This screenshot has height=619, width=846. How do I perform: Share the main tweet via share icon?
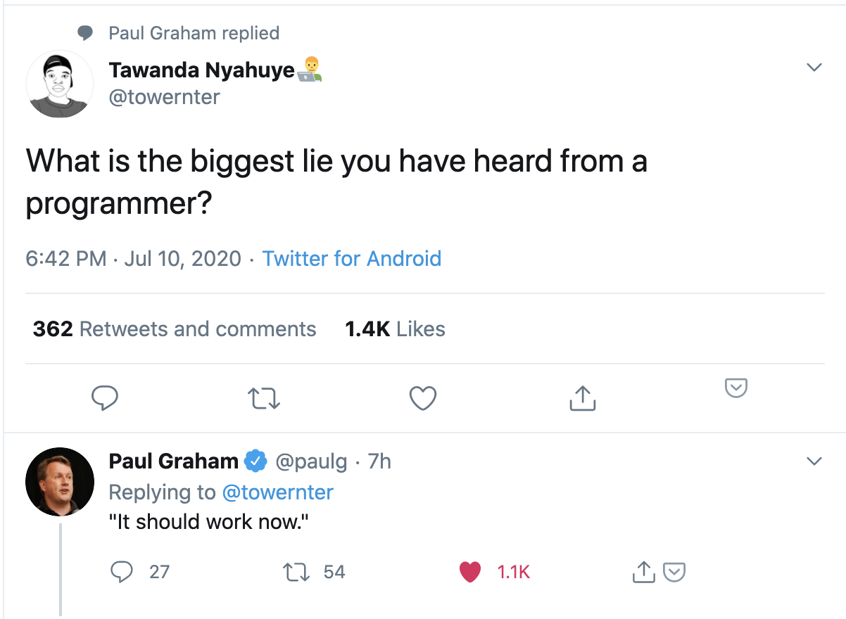click(x=582, y=398)
